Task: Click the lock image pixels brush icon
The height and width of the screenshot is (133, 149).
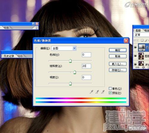Action: coord(146,40)
